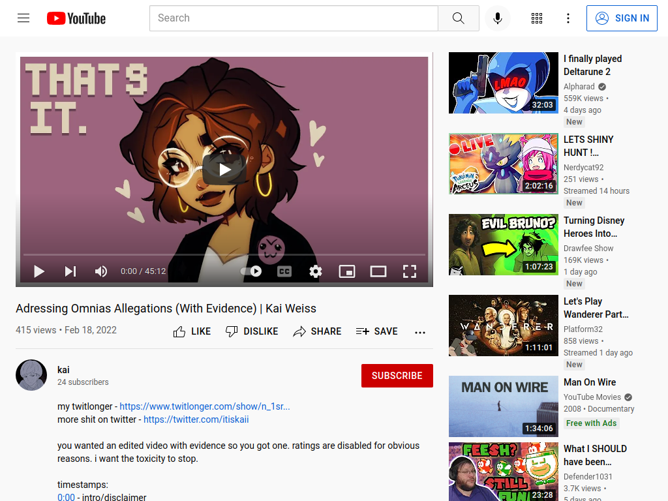This screenshot has height=501, width=668.
Task: Open player settings gear
Action: (316, 271)
